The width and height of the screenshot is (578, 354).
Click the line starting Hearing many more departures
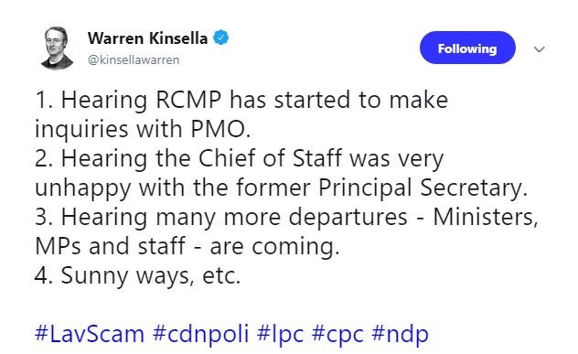click(286, 217)
